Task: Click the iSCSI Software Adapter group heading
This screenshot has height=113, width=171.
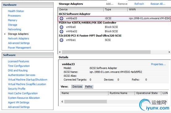Action: 75,14
